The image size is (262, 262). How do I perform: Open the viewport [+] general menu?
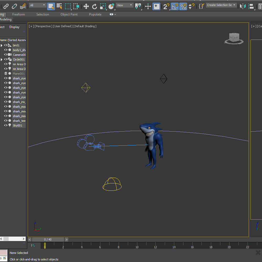pos(31,26)
